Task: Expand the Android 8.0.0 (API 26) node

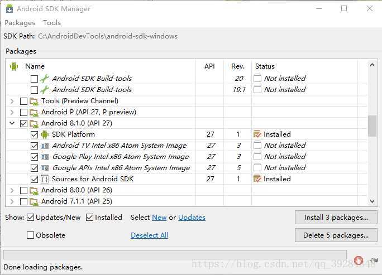Action: coord(12,191)
